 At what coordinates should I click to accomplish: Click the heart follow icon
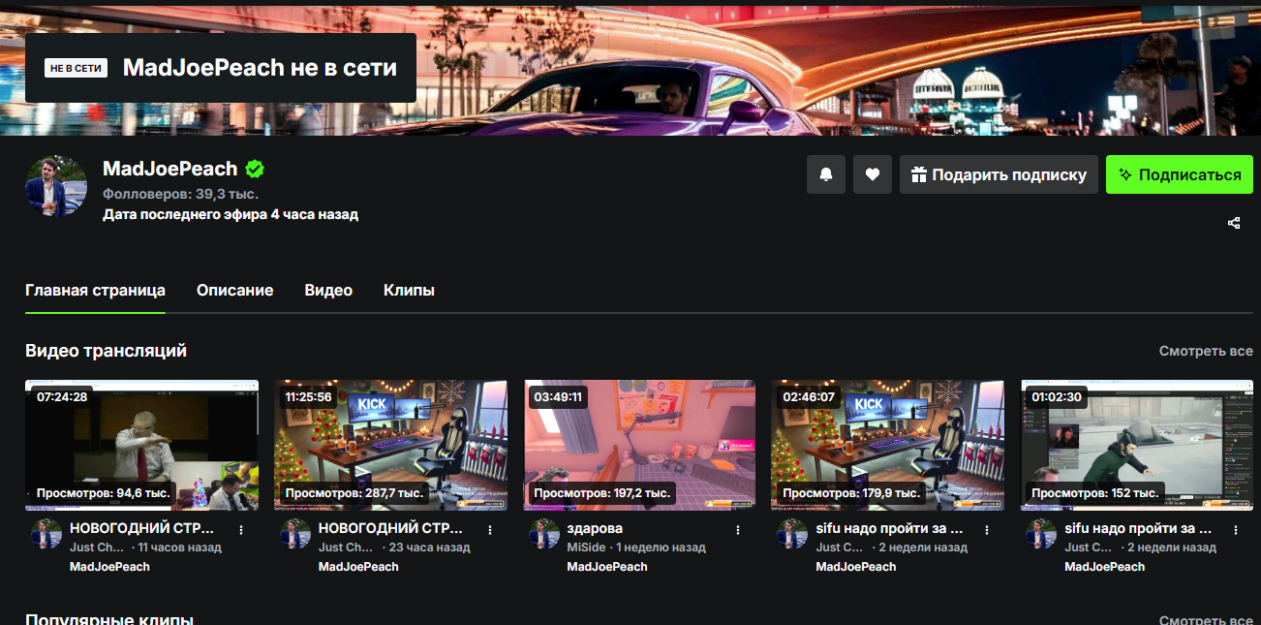tap(873, 174)
